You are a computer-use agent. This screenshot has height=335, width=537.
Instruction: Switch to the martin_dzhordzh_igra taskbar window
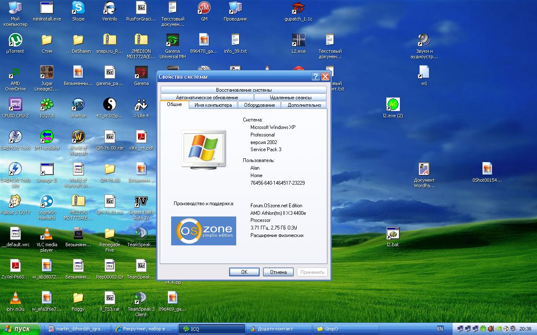[77, 329]
